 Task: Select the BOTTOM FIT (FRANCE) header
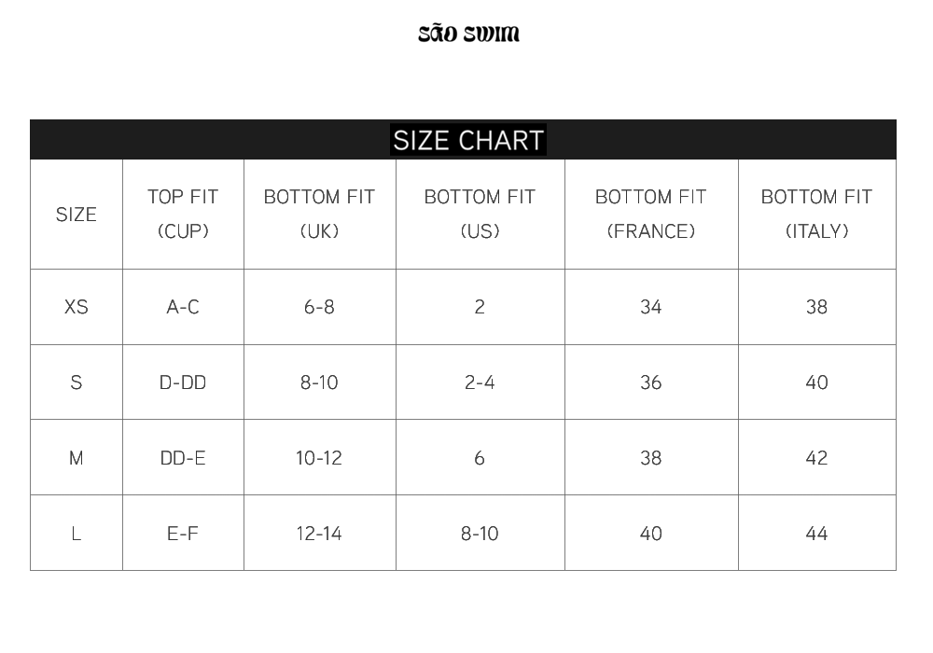[x=651, y=215]
